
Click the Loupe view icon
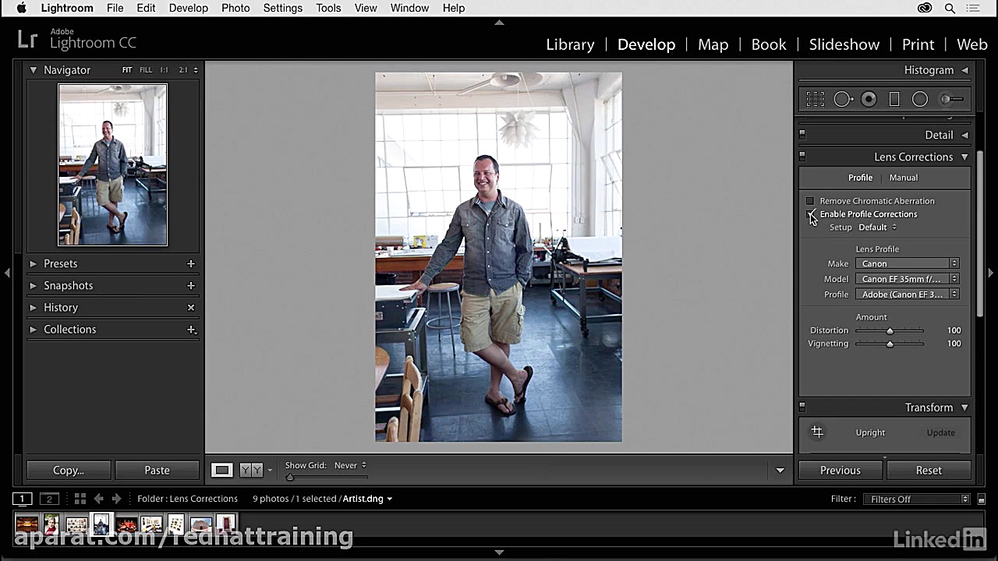(x=222, y=470)
